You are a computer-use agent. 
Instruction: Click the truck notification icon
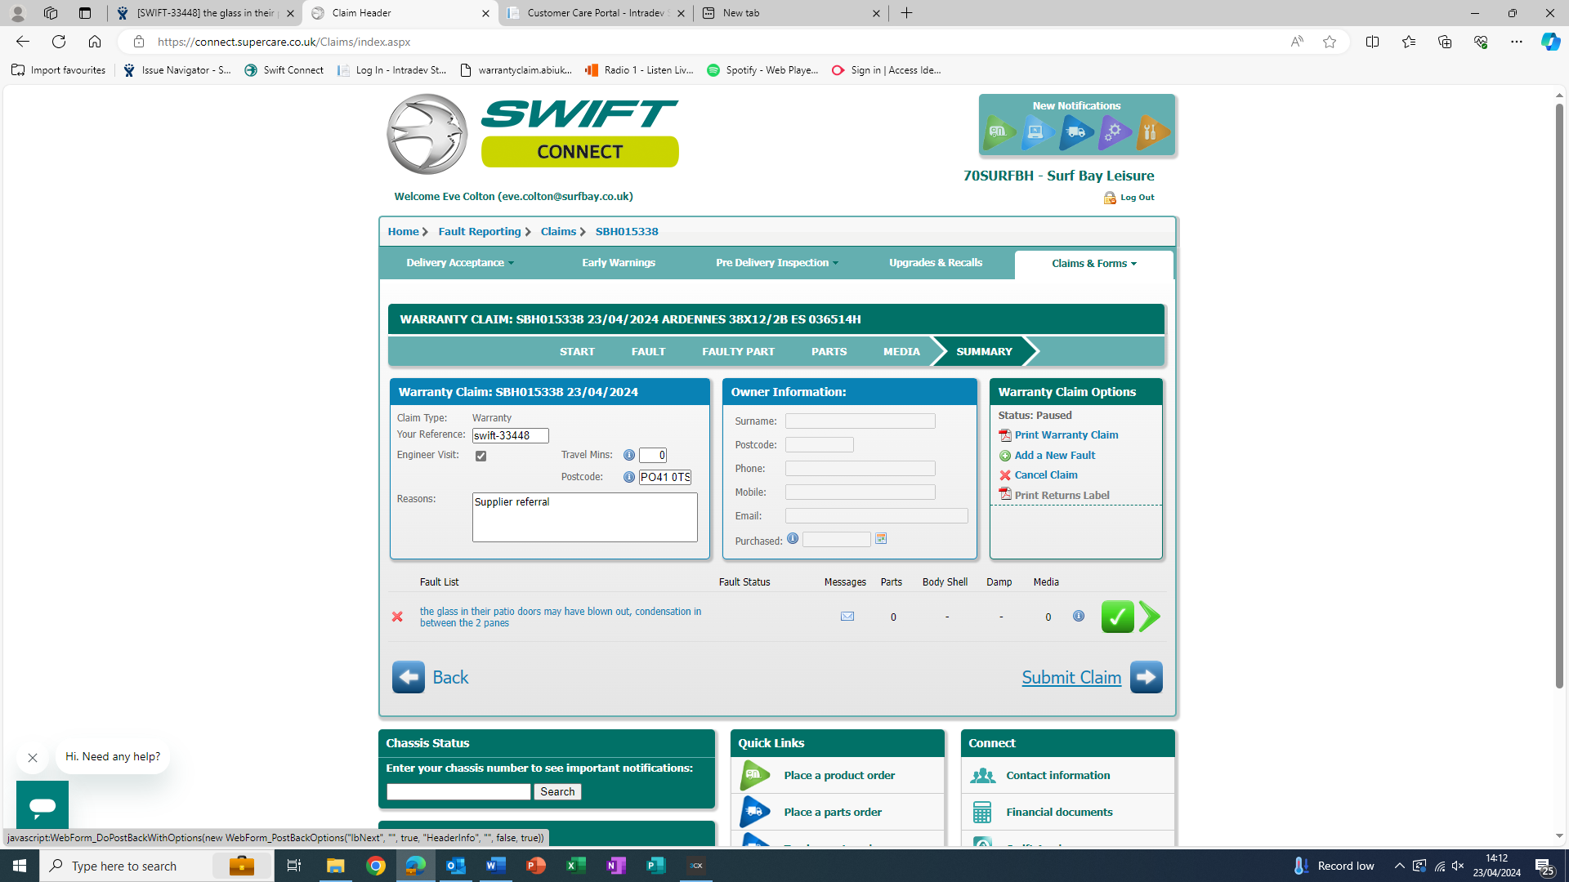tap(1076, 132)
